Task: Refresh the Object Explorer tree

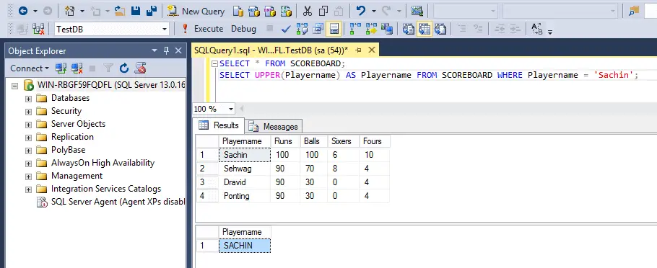Action: pos(124,68)
